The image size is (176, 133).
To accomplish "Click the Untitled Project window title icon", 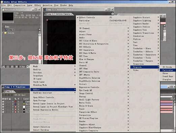I will point(3,9).
